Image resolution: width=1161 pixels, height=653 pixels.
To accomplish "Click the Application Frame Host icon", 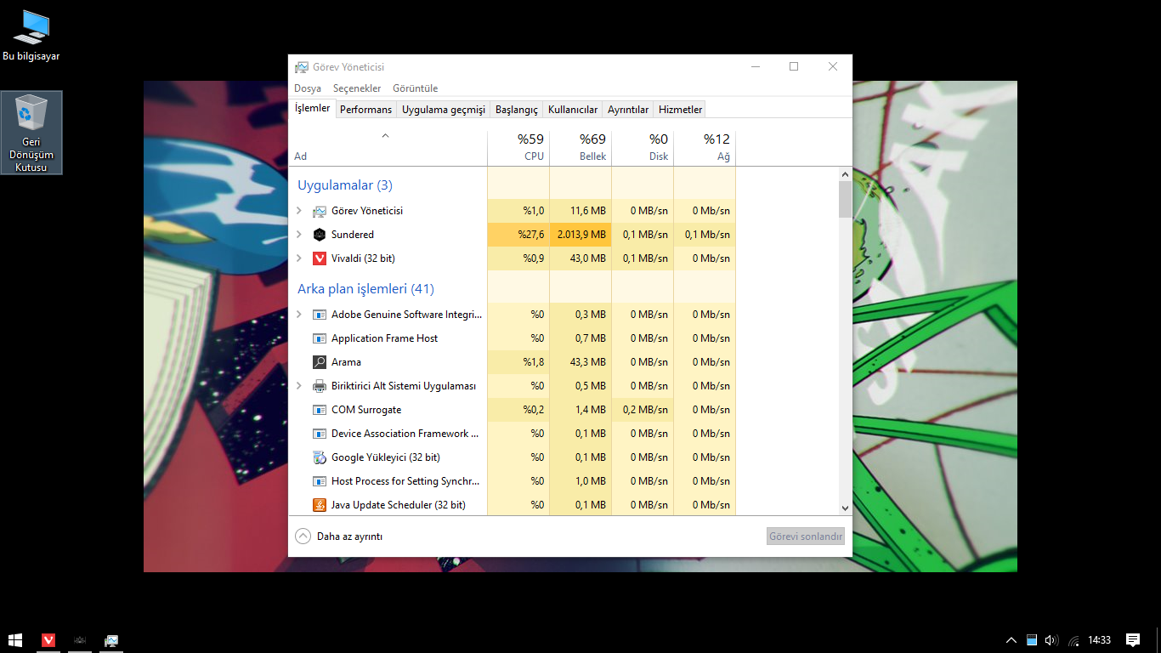I will click(320, 338).
